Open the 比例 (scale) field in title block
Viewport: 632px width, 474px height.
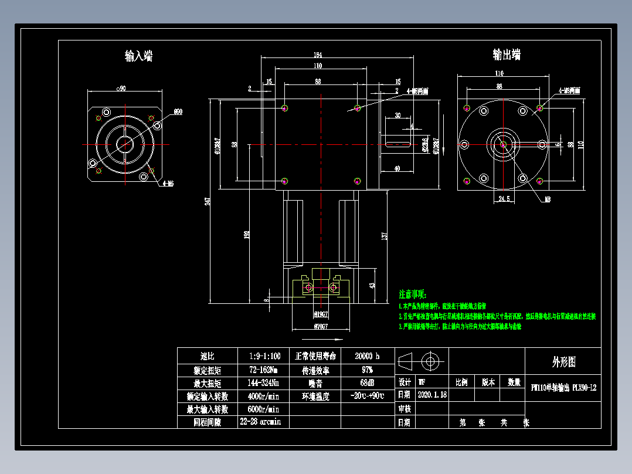pyautogui.click(x=463, y=381)
